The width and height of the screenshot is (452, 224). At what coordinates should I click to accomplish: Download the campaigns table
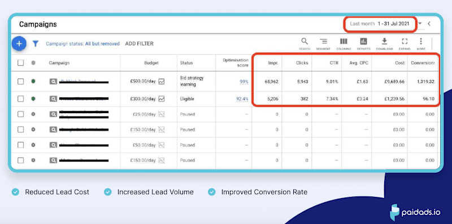coord(384,44)
